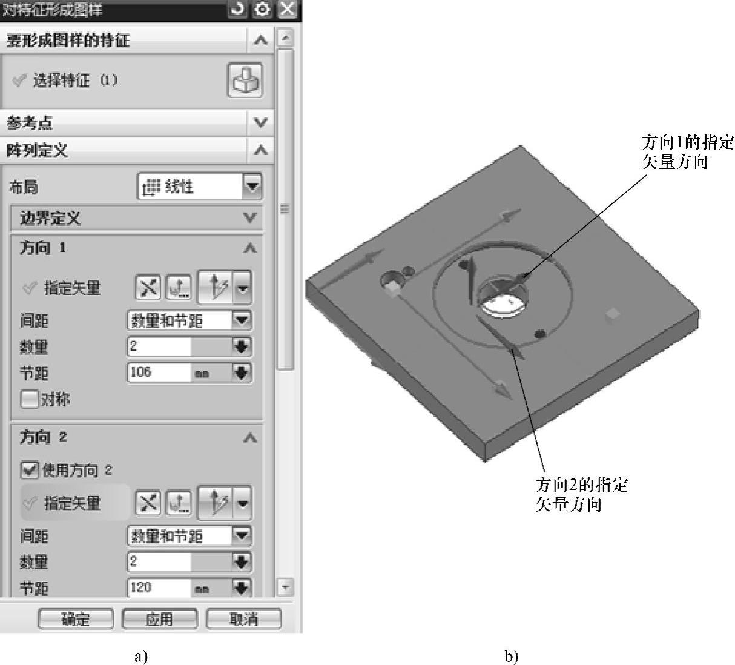Click Reverse Direction icon in 方向 2

(x=148, y=503)
